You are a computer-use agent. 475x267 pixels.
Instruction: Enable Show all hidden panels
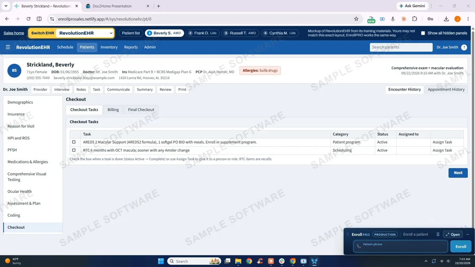click(x=423, y=33)
